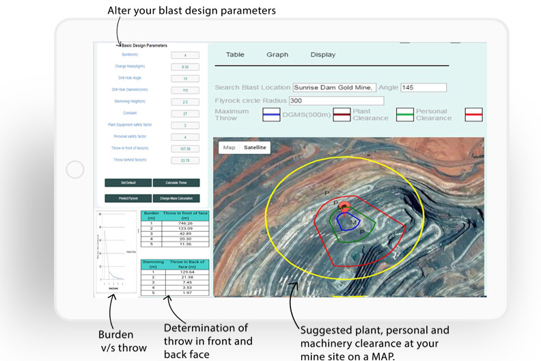The width and height of the screenshot is (541, 361).
Task: Click the red blast location map marker
Action: coord(345,206)
